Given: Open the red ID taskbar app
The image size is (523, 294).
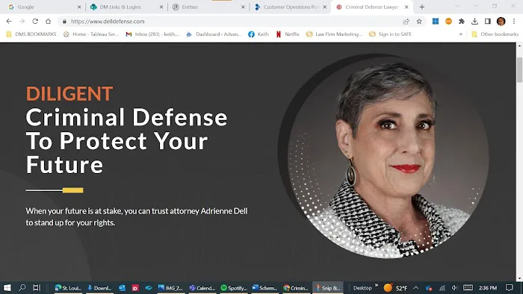Looking at the screenshot, I should point(135,288).
